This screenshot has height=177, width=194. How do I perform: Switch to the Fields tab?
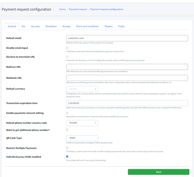point(121,26)
